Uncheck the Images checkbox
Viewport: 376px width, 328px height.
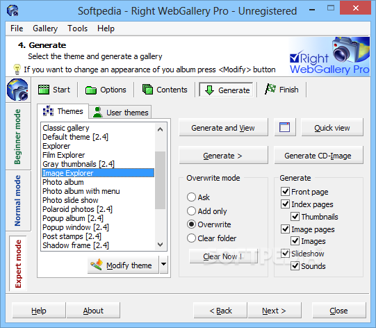click(295, 241)
